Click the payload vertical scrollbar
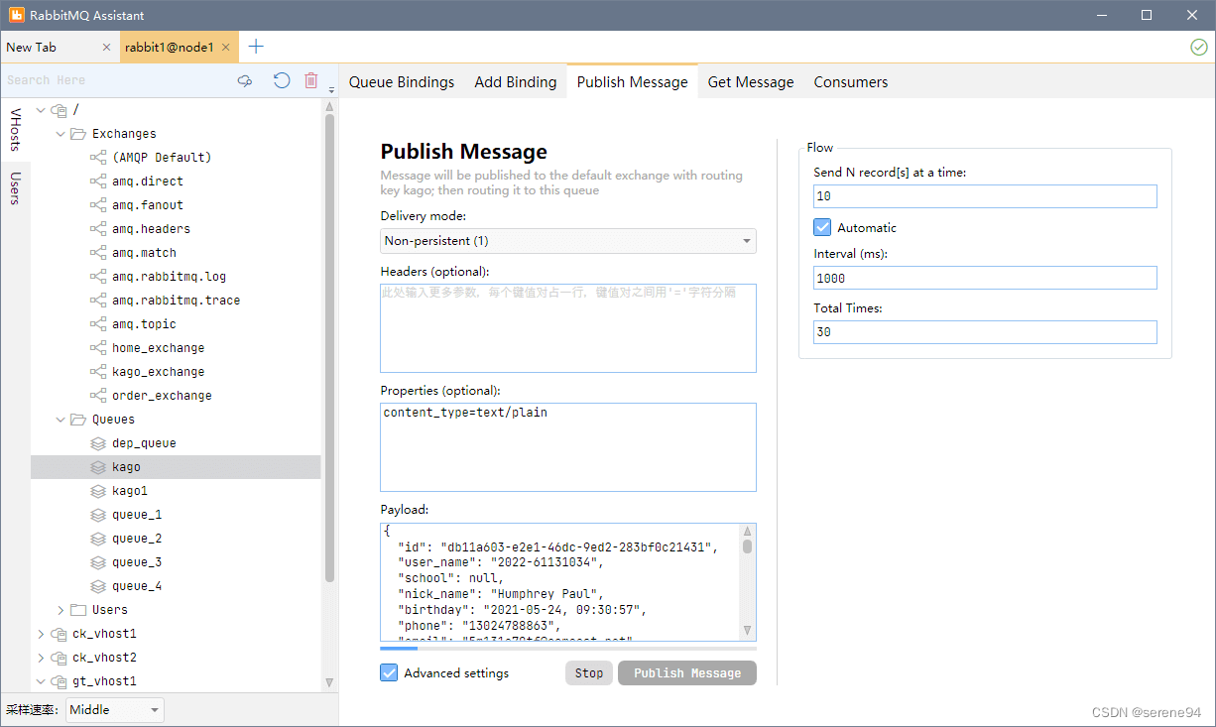This screenshot has height=727, width=1216. [747, 583]
